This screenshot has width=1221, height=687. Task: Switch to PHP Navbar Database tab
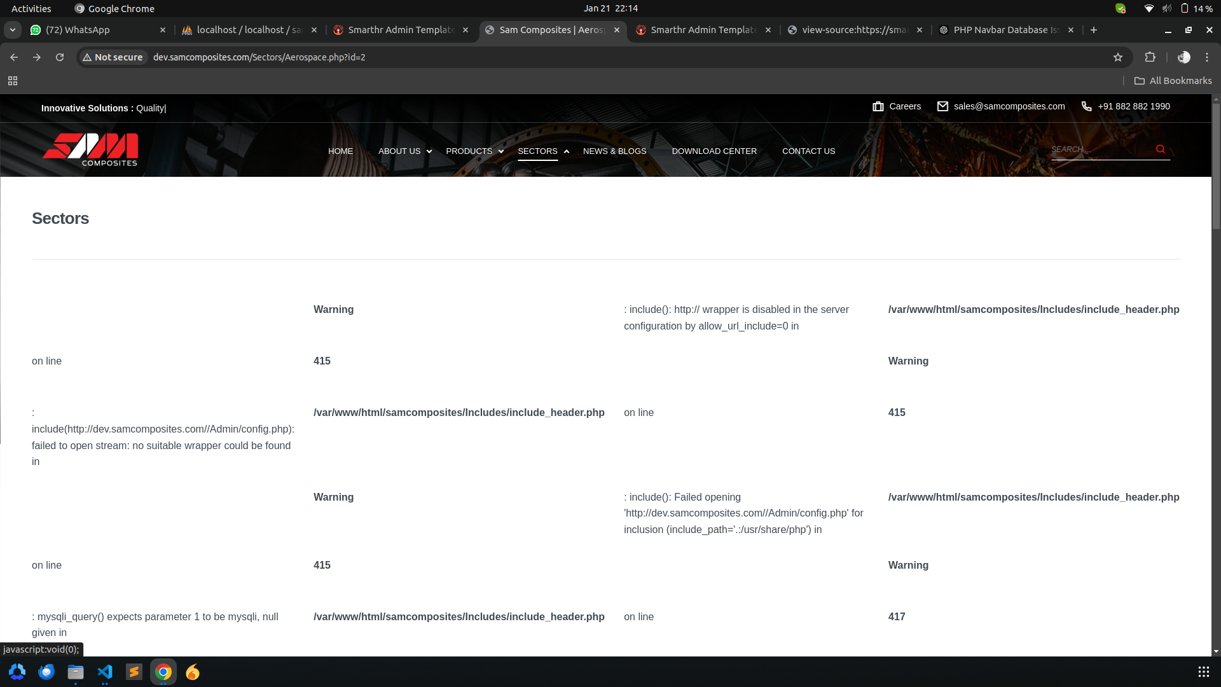pyautogui.click(x=1005, y=30)
